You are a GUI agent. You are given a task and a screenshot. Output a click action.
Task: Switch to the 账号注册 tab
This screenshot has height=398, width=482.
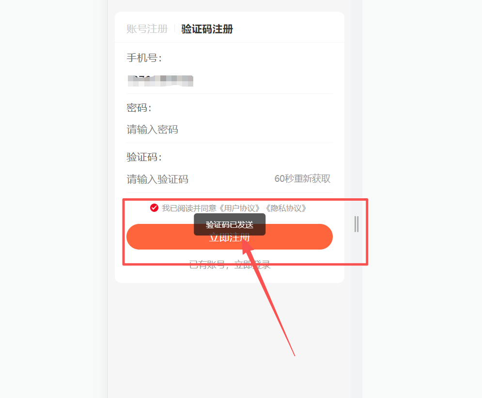tap(147, 29)
